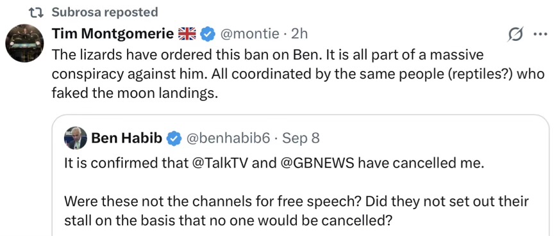Click the Grok slashed-circle icon
Screen dimensions: 554x236
click(515, 34)
